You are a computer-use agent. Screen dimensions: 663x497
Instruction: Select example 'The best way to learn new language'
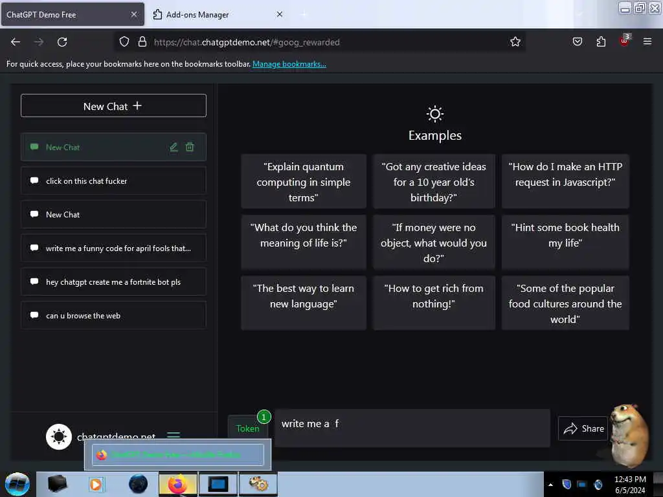(x=304, y=303)
